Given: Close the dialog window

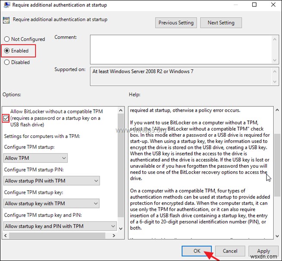Looking at the screenshot, I should (273, 4).
